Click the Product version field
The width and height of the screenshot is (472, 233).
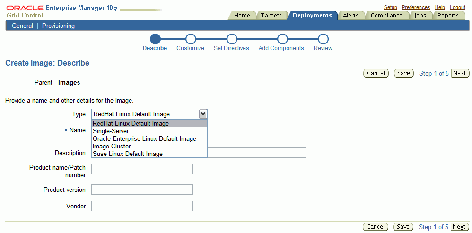tap(142, 190)
